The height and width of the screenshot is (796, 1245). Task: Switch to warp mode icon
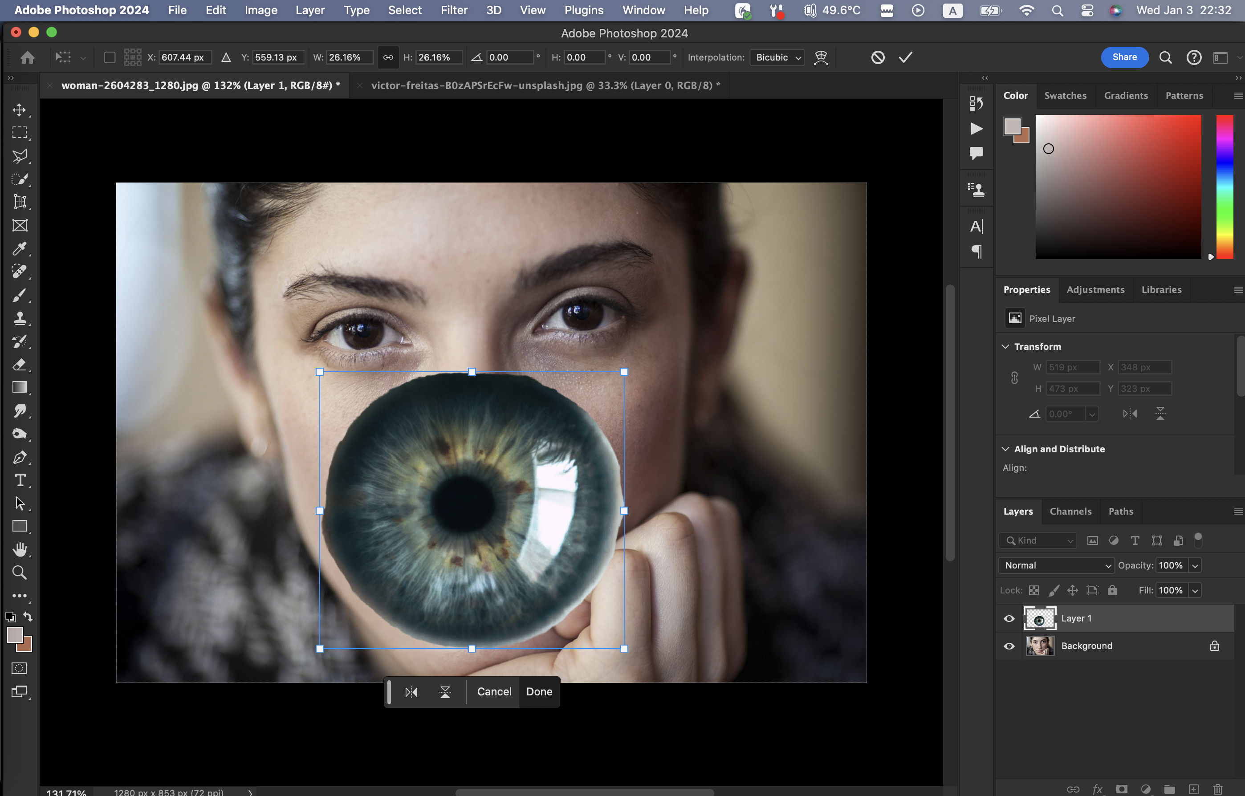(x=821, y=57)
